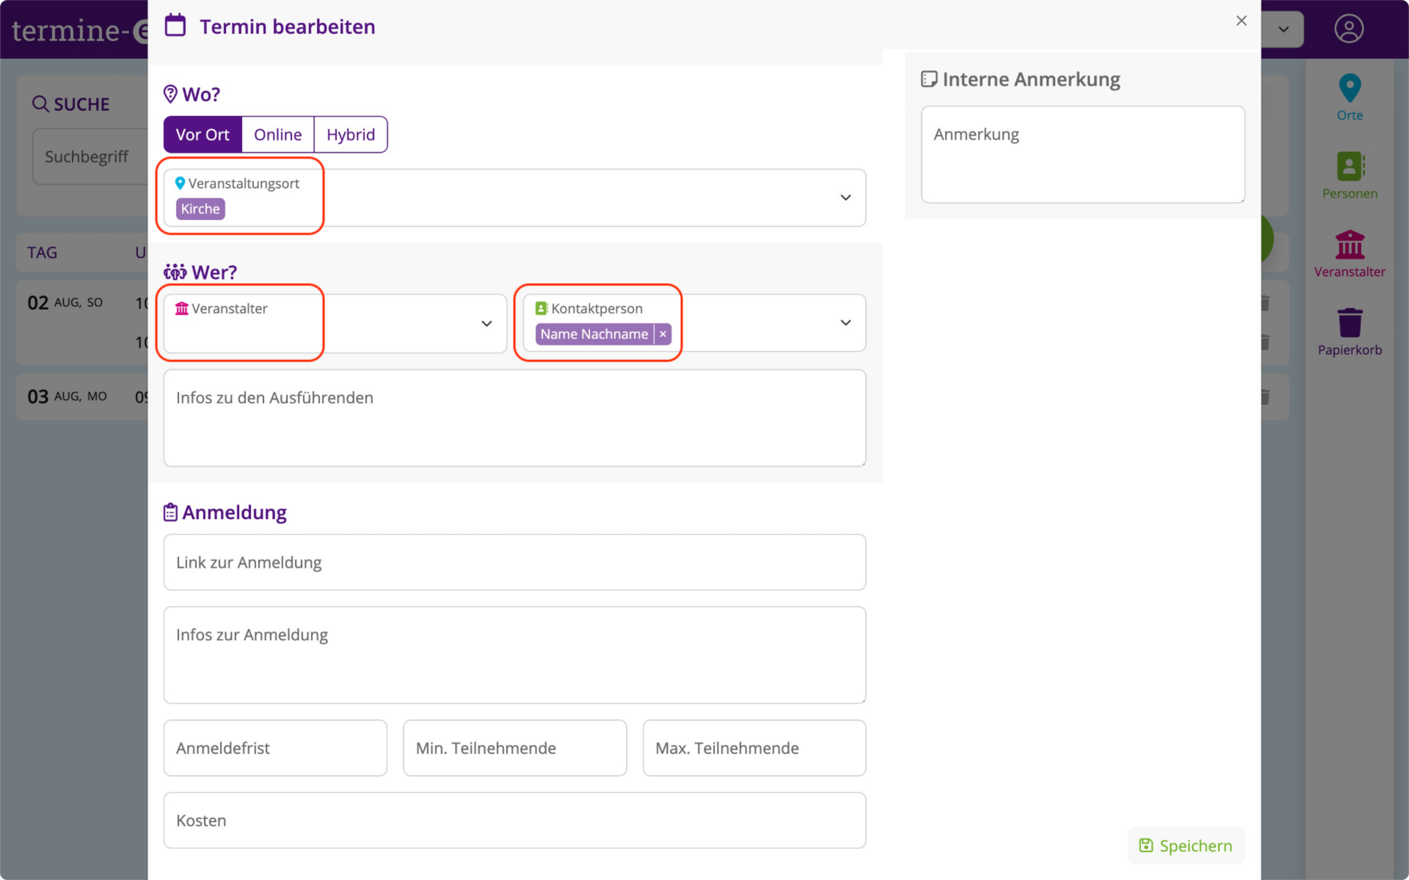Save the appointment with Speichern
The width and height of the screenshot is (1409, 880).
(1186, 846)
